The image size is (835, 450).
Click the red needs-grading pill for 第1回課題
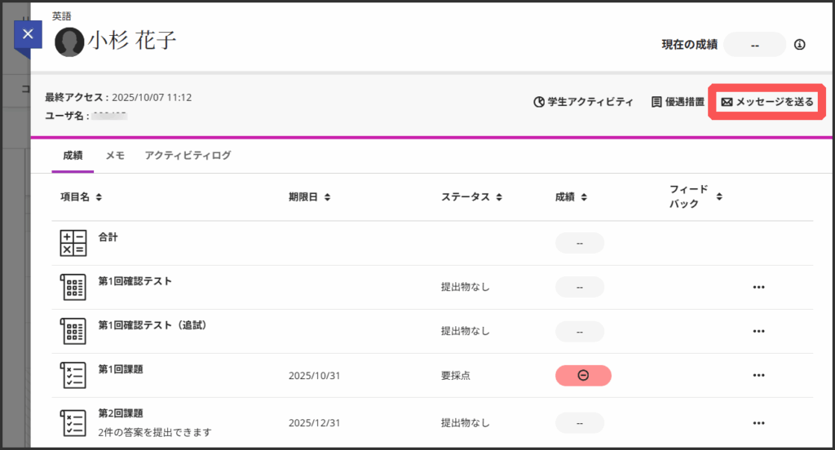[583, 375]
